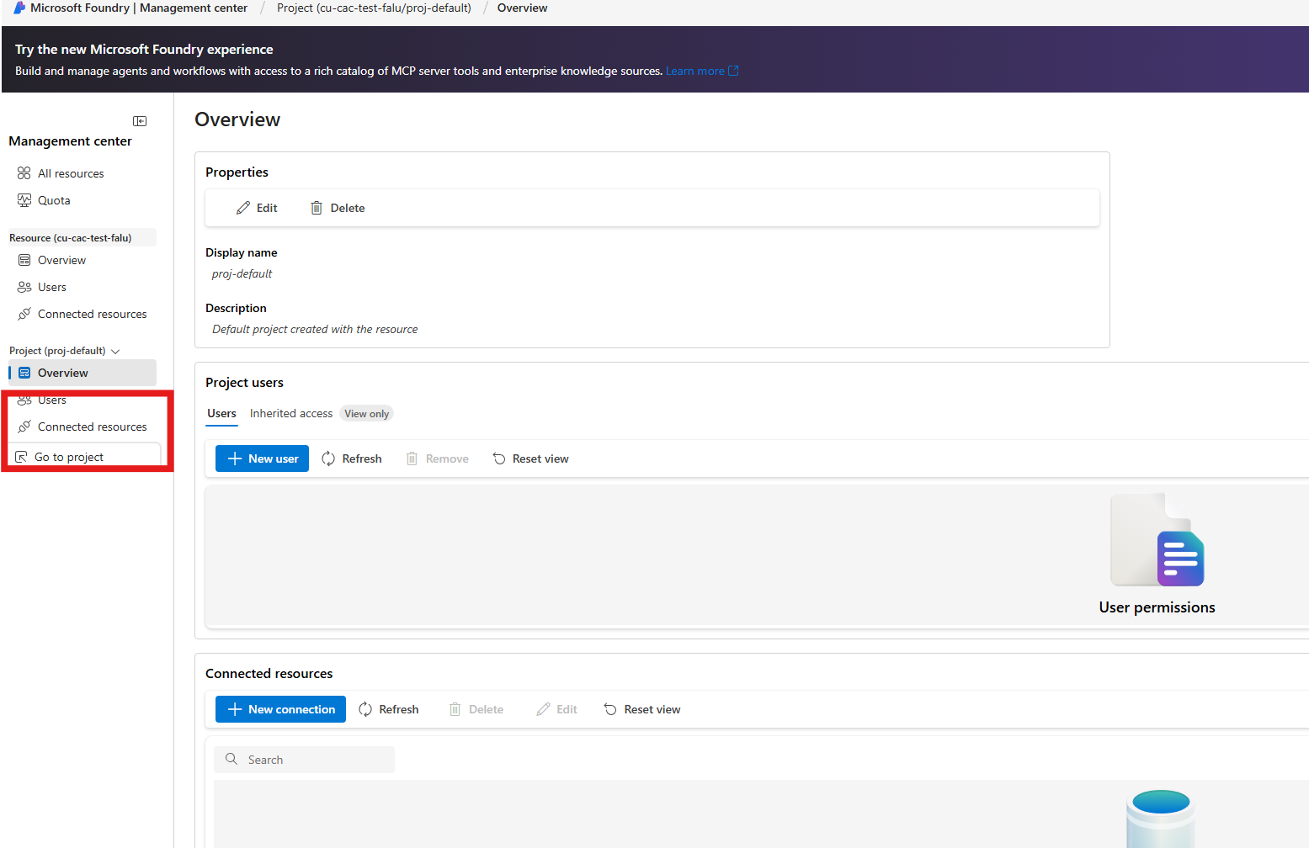The height and width of the screenshot is (848, 1309).
Task: Click the pencil icon beside Edit in Properties
Action: pyautogui.click(x=243, y=208)
